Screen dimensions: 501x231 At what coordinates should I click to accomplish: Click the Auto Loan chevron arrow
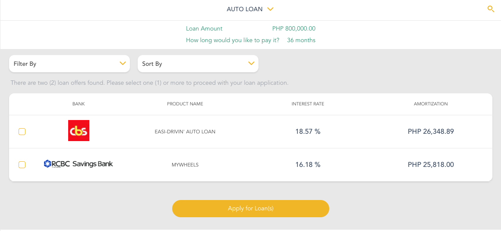pyautogui.click(x=270, y=9)
